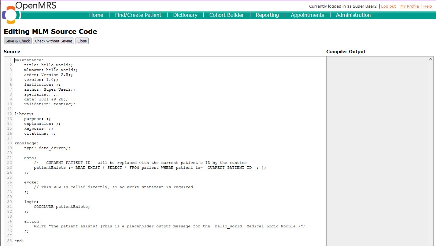Click the 'maintenance:' line in source
Viewport: 436px width, 246px height.
click(29, 60)
